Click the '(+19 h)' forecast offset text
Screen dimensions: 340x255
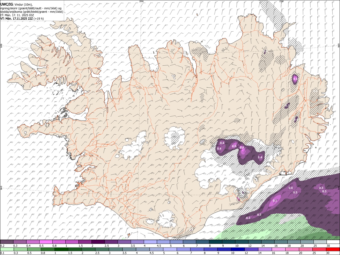click(39, 19)
